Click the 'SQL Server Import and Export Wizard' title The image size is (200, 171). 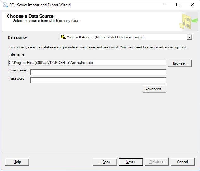click(40, 5)
